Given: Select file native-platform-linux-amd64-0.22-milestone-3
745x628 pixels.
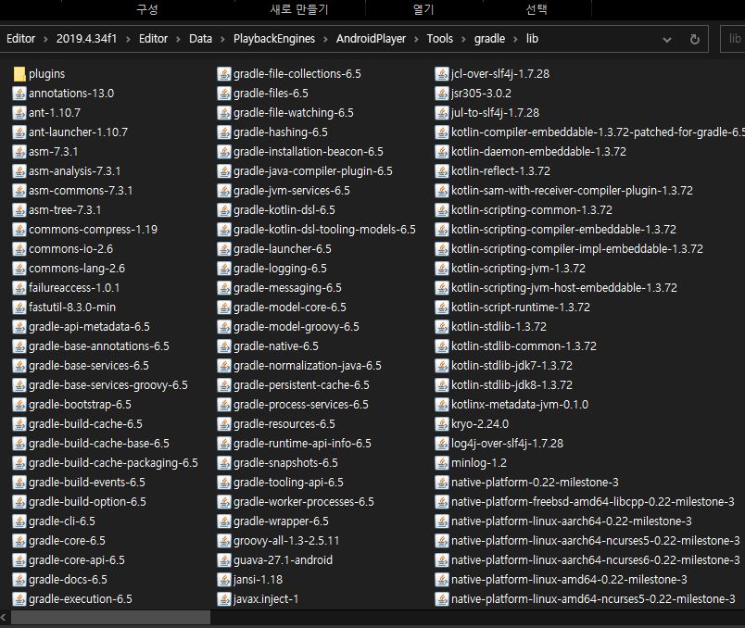Looking at the screenshot, I should coord(562,580).
